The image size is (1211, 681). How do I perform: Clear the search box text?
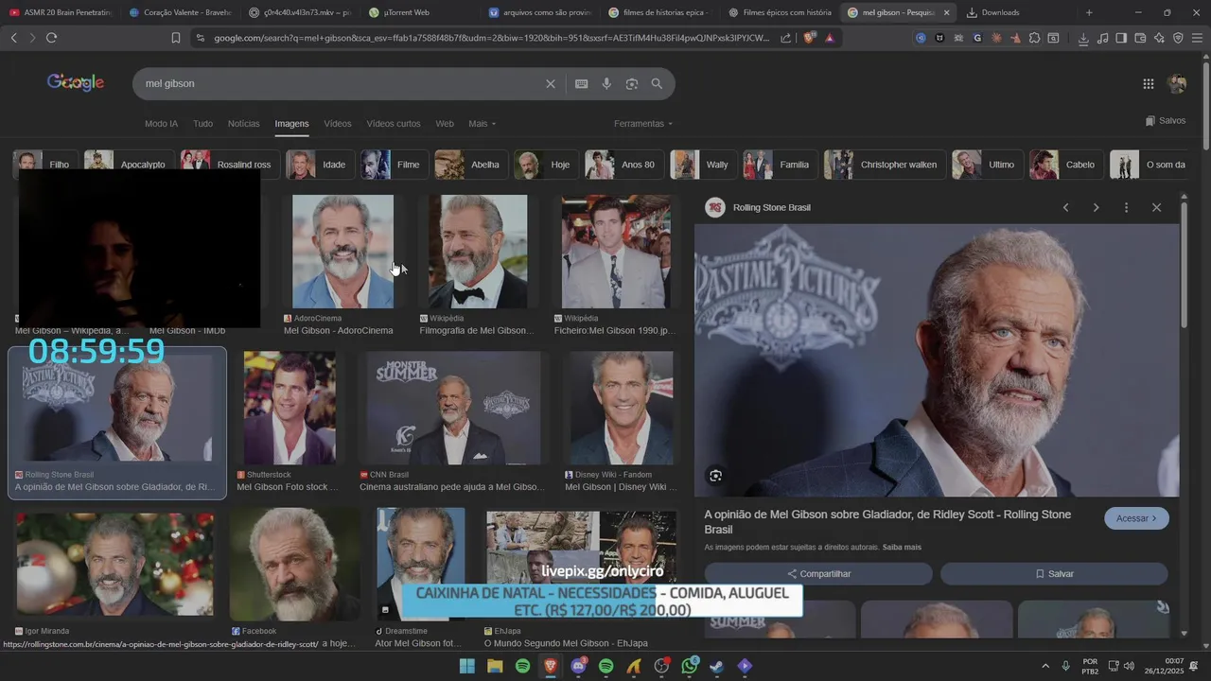[x=551, y=83]
